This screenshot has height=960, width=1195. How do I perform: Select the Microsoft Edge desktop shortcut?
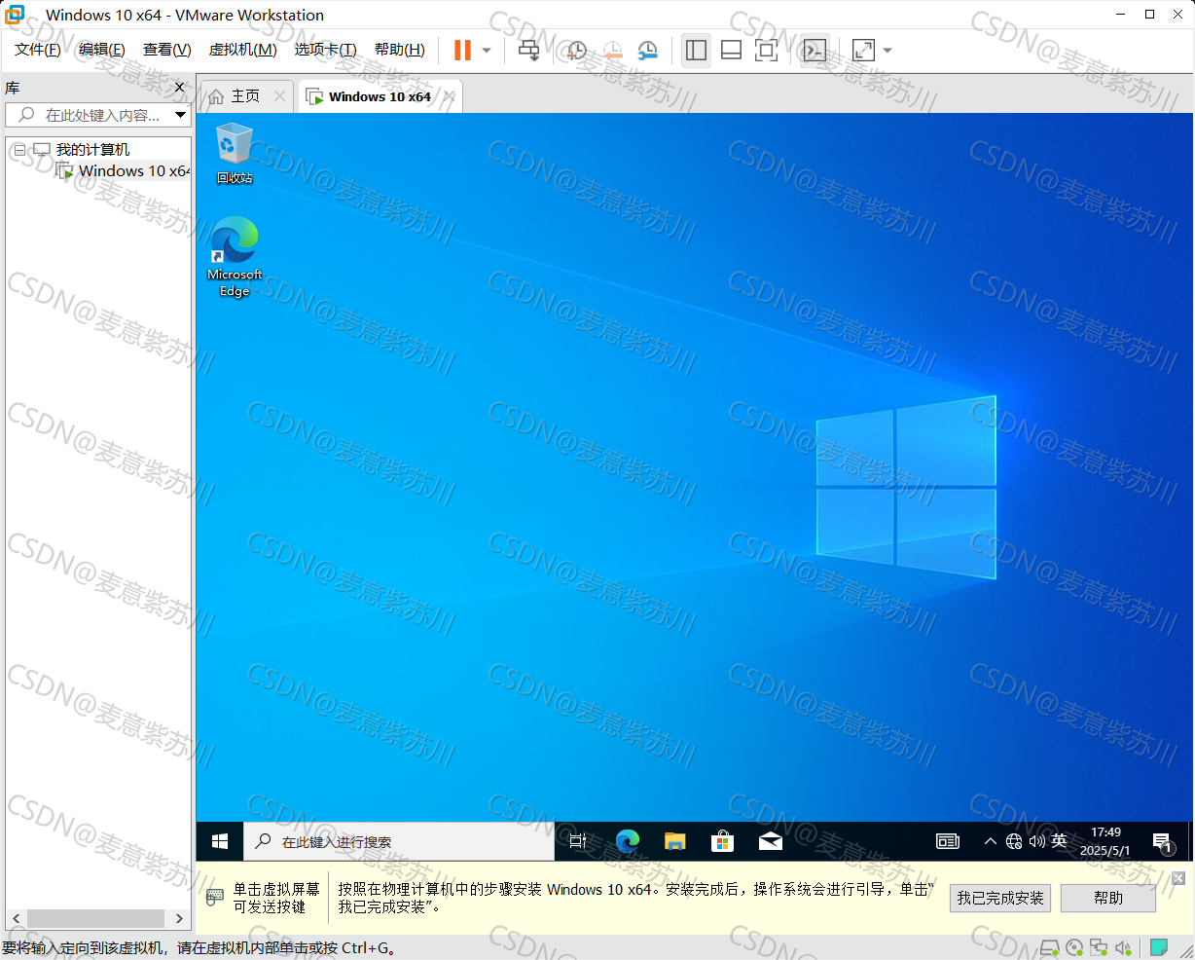pyautogui.click(x=235, y=256)
